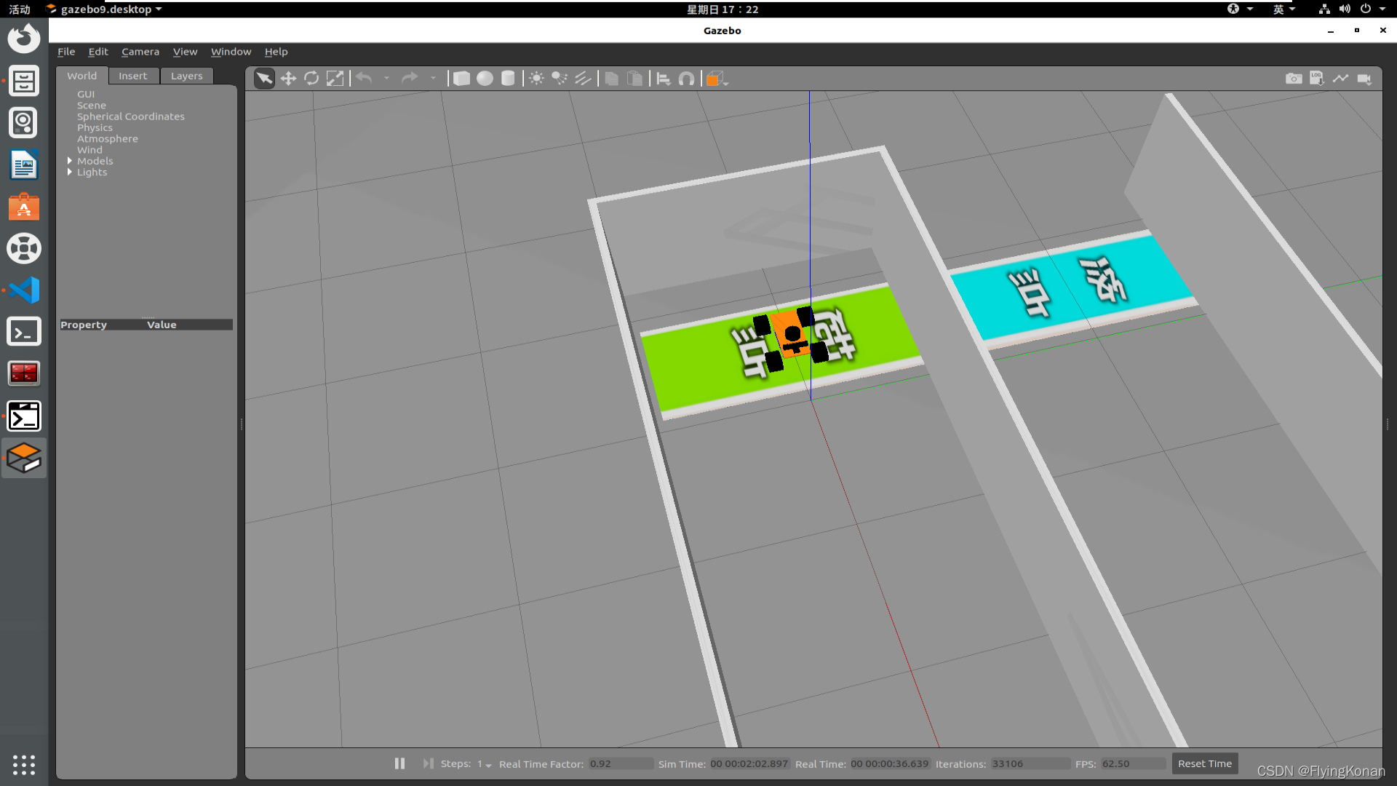Expand the Lights tree item
The height and width of the screenshot is (786, 1397).
click(x=70, y=172)
